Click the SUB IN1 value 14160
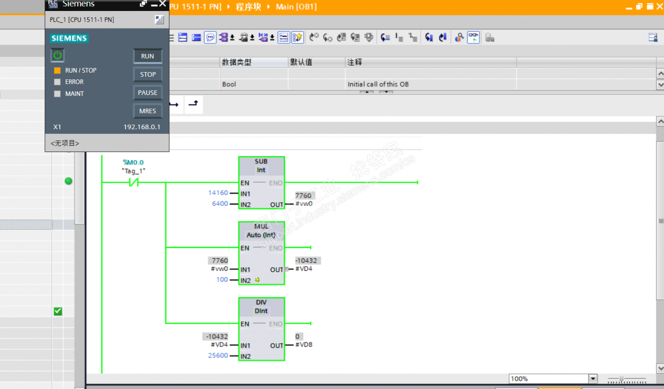The image size is (664, 389). click(218, 193)
